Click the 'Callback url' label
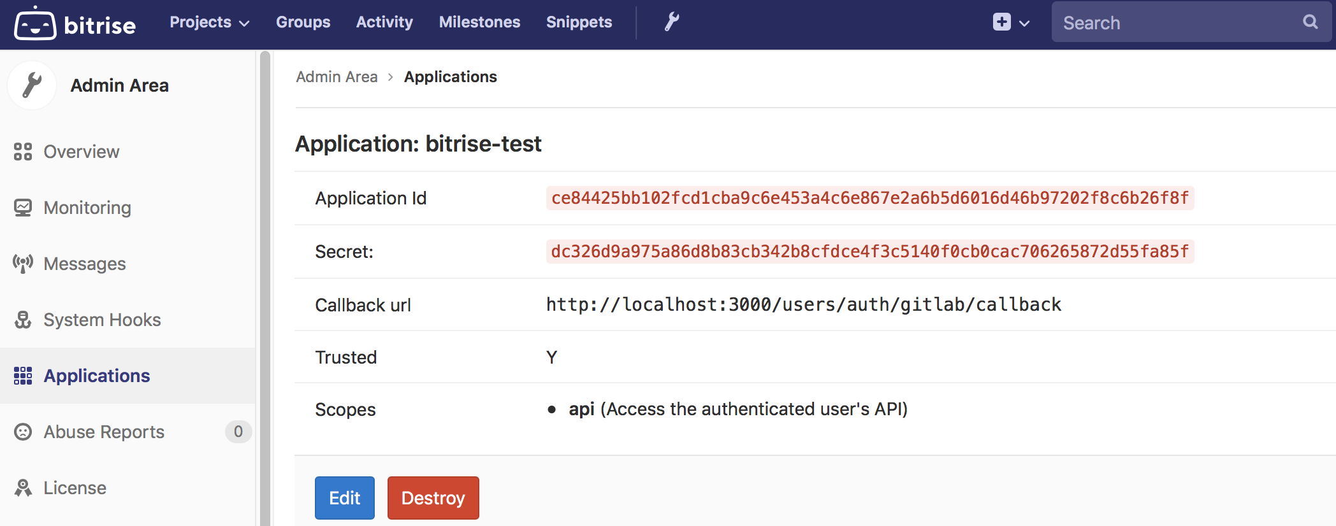The image size is (1336, 526). coord(363,305)
